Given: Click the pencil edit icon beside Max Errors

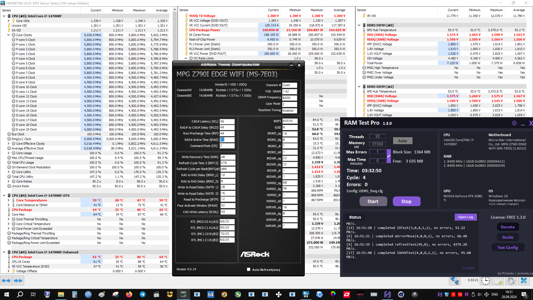Looking at the screenshot, I should [389, 156].
